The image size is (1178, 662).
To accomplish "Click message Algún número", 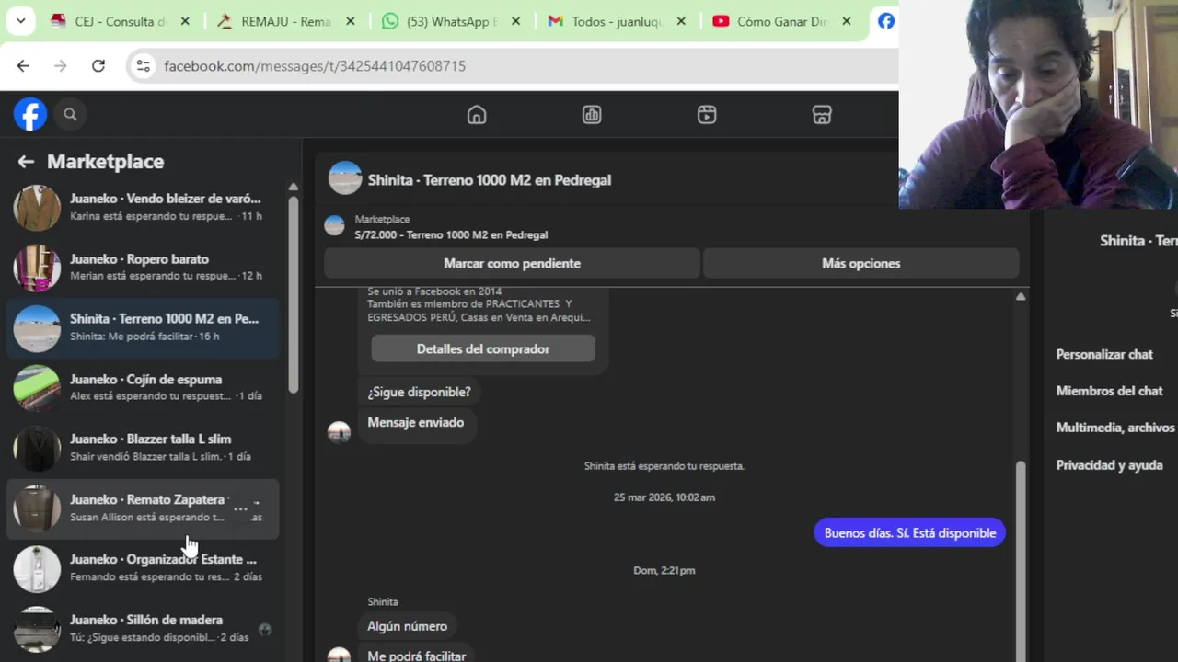I will click(x=407, y=626).
